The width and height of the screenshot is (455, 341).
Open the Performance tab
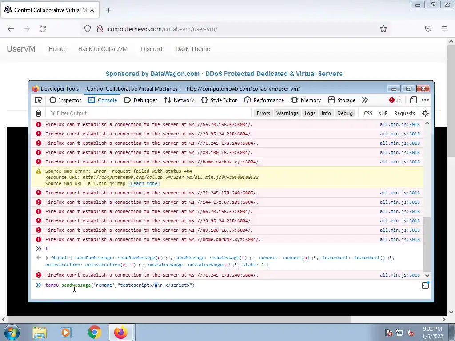(264, 100)
